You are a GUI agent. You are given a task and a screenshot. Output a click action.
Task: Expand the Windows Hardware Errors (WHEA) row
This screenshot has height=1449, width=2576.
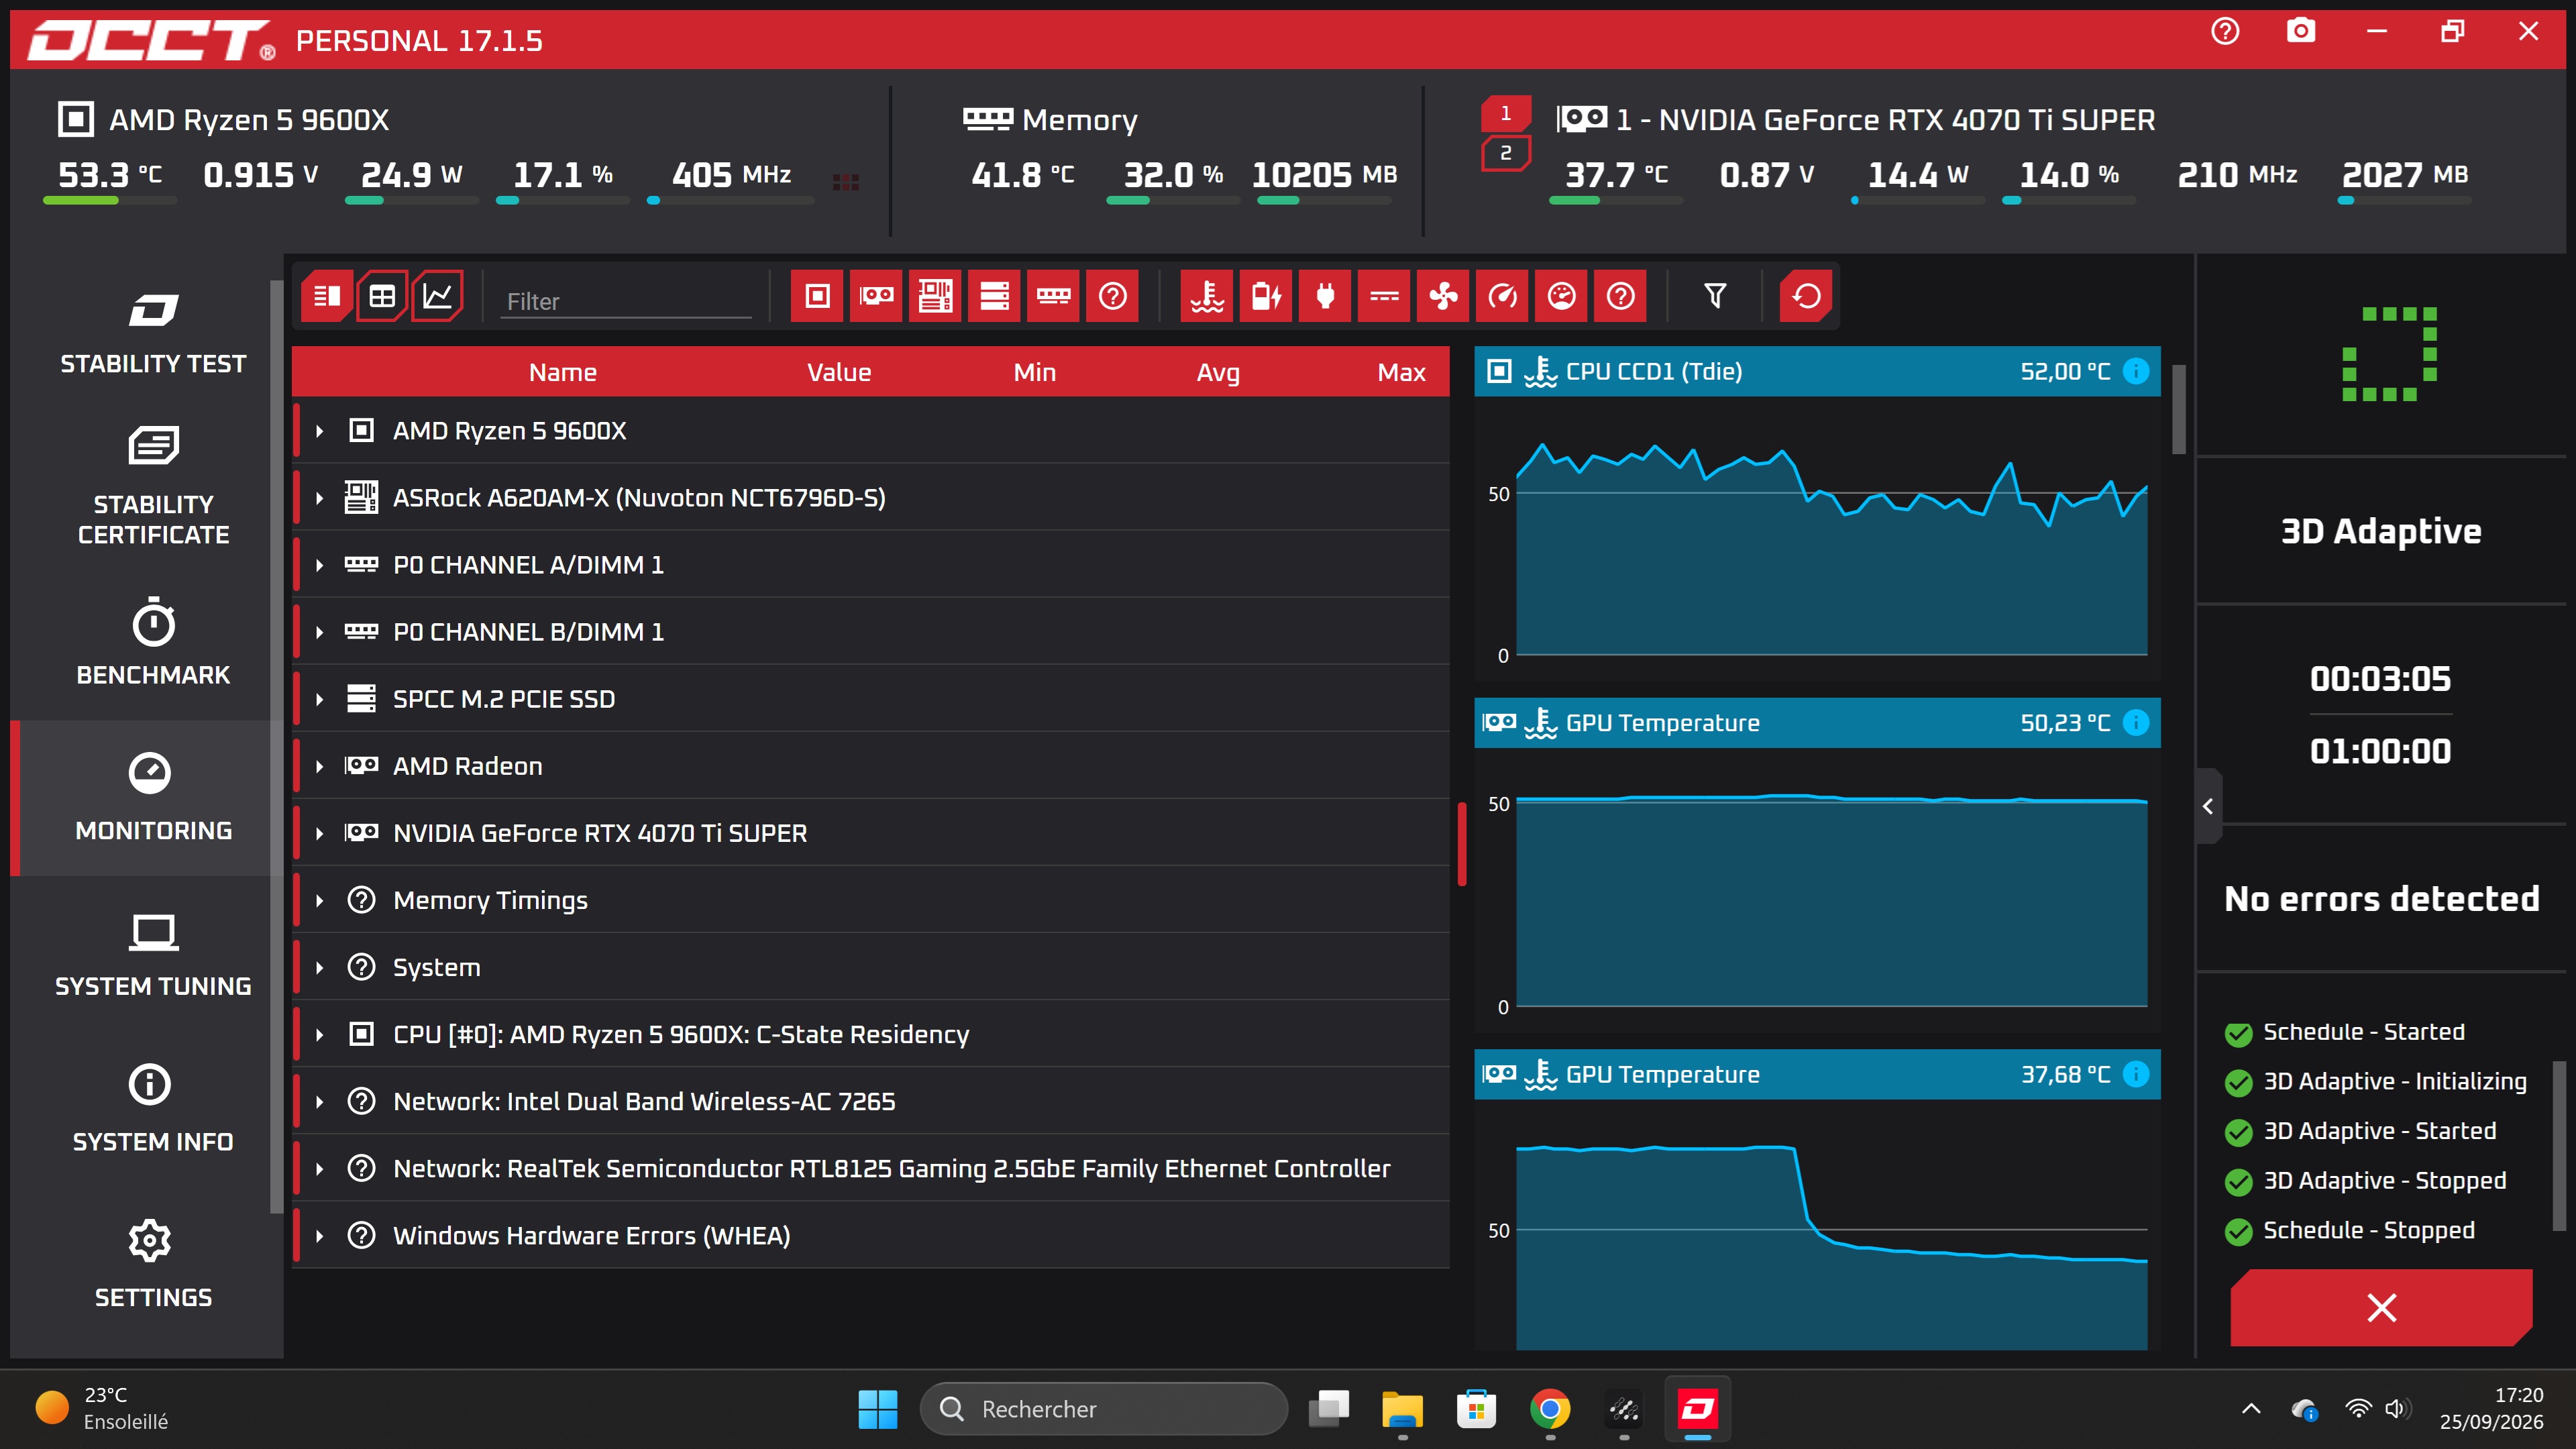coord(320,1236)
